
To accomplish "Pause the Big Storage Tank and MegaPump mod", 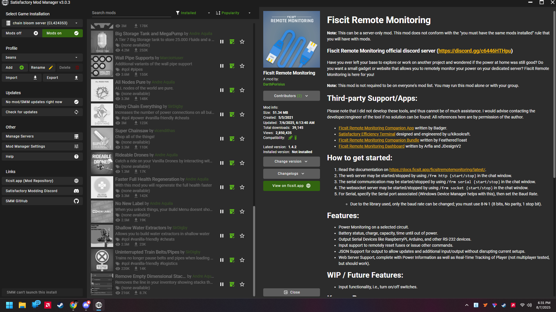I will click(x=222, y=42).
